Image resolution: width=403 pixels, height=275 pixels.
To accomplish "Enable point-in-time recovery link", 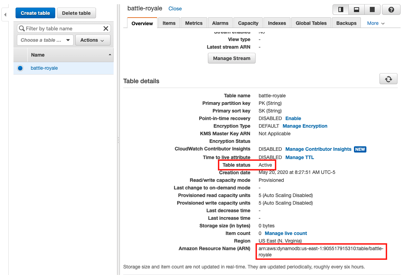I will [293, 118].
